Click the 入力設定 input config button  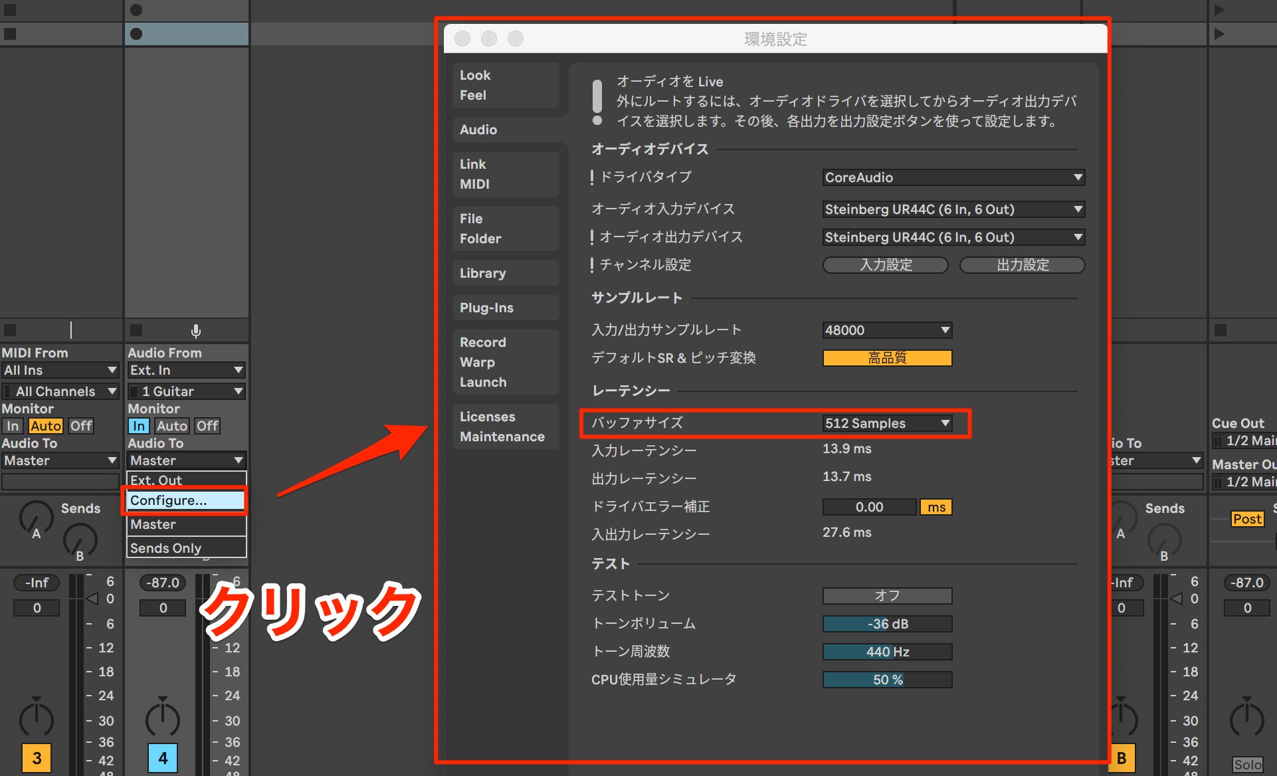(886, 265)
